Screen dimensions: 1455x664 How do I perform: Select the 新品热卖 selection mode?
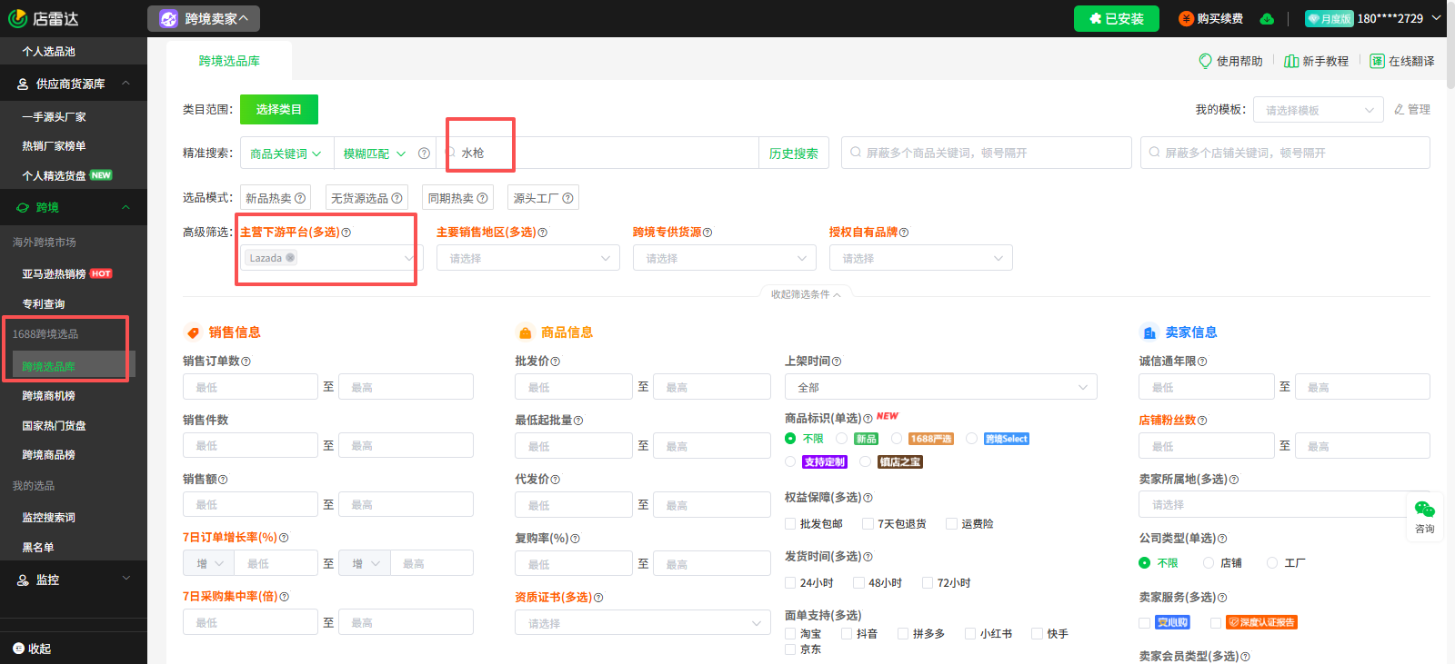coord(276,198)
